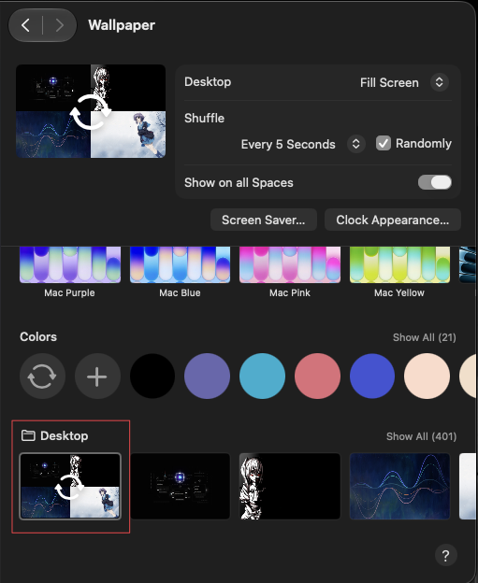Screen dimensions: 478x583
Task: Show all 401 Desktop pictures
Action: click(422, 436)
